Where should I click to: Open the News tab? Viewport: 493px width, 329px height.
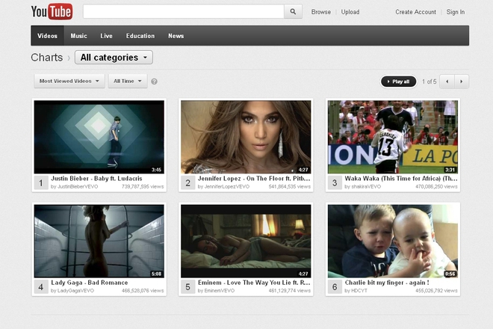(x=176, y=36)
